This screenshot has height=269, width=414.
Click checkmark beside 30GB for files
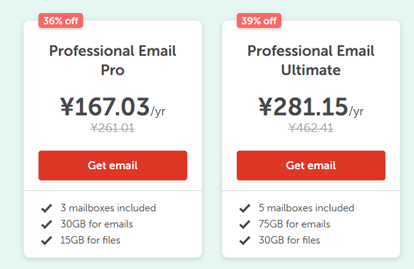244,240
